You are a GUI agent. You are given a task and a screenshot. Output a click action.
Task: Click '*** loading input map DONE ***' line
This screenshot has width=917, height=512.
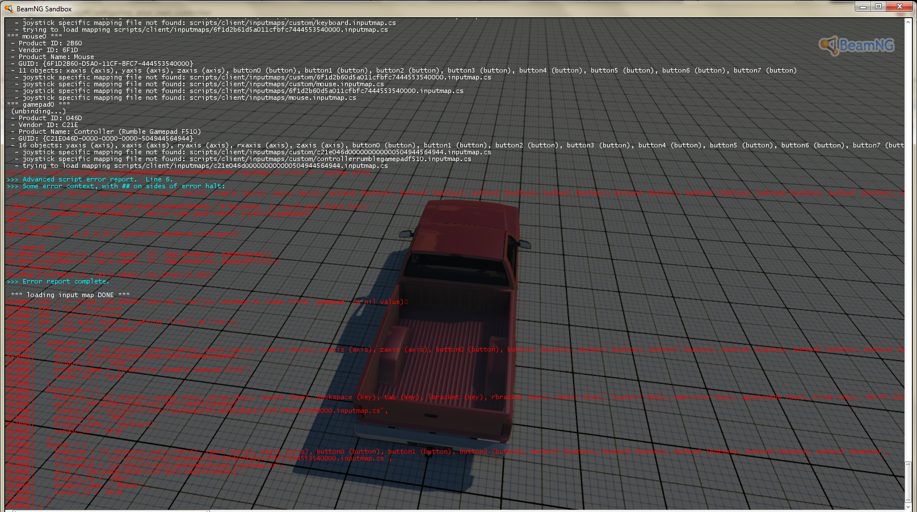(x=70, y=295)
